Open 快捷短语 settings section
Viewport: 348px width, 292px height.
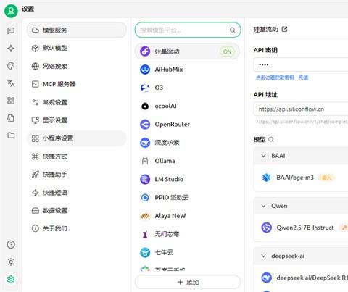pos(76,193)
